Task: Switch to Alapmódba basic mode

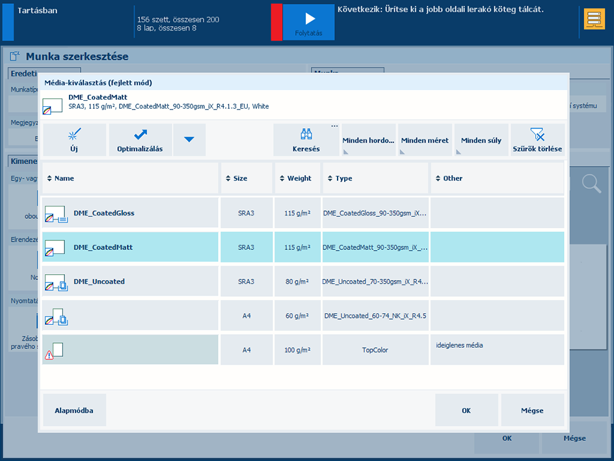Action: tap(74, 410)
